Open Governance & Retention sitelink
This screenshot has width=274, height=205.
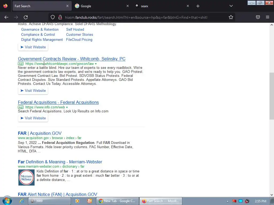click(40, 29)
